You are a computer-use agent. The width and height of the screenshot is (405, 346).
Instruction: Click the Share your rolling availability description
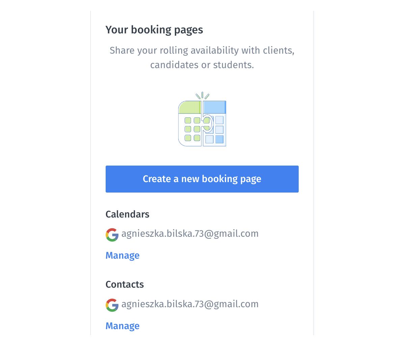[x=202, y=57]
